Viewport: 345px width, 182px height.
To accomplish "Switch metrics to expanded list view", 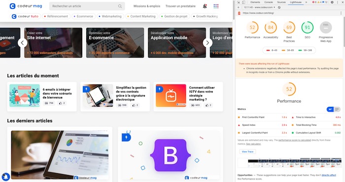I will click(337, 109).
